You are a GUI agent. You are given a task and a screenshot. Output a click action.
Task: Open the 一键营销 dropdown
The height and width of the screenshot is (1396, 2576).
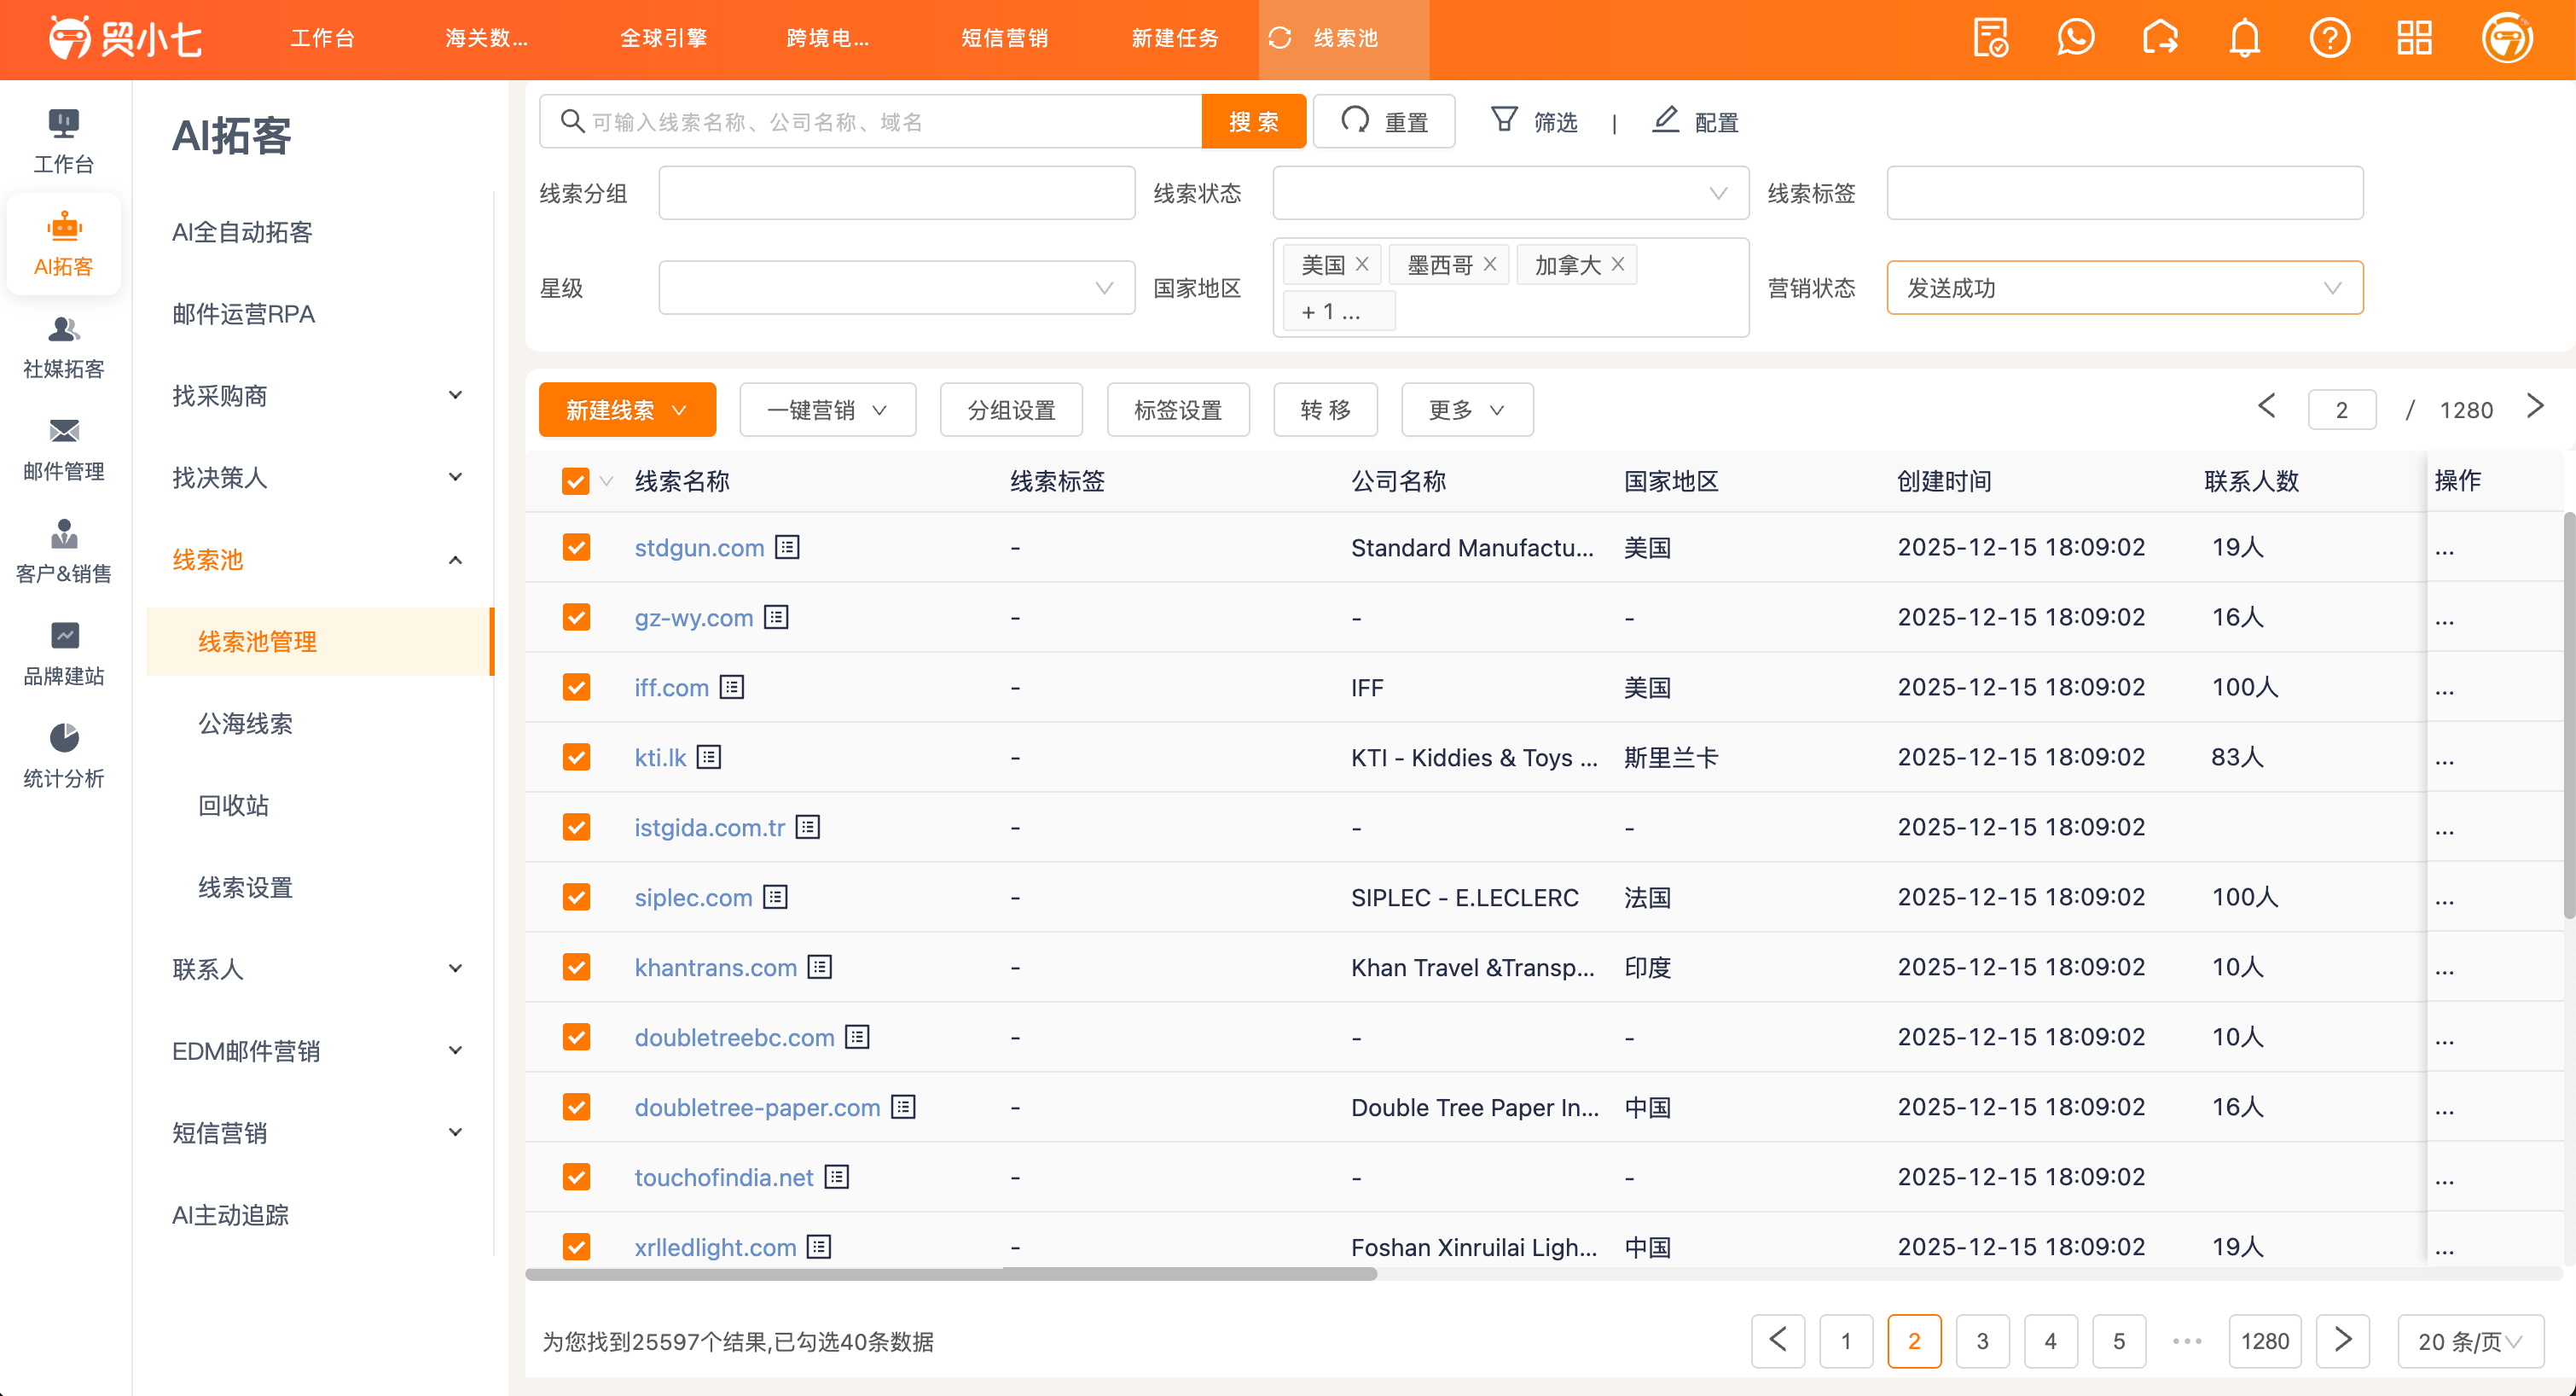point(827,410)
